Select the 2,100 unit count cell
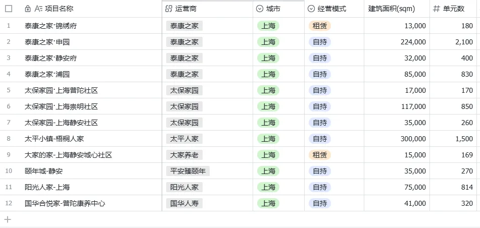Screen dimensions: 480x228 click(x=453, y=42)
